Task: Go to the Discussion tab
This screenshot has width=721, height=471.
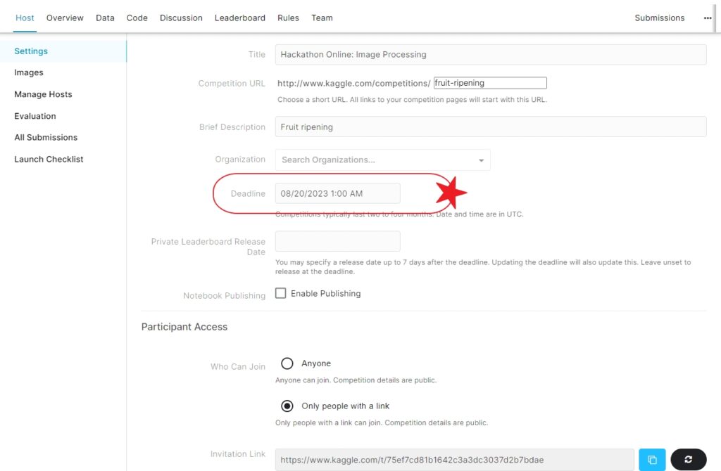Action: 181,18
